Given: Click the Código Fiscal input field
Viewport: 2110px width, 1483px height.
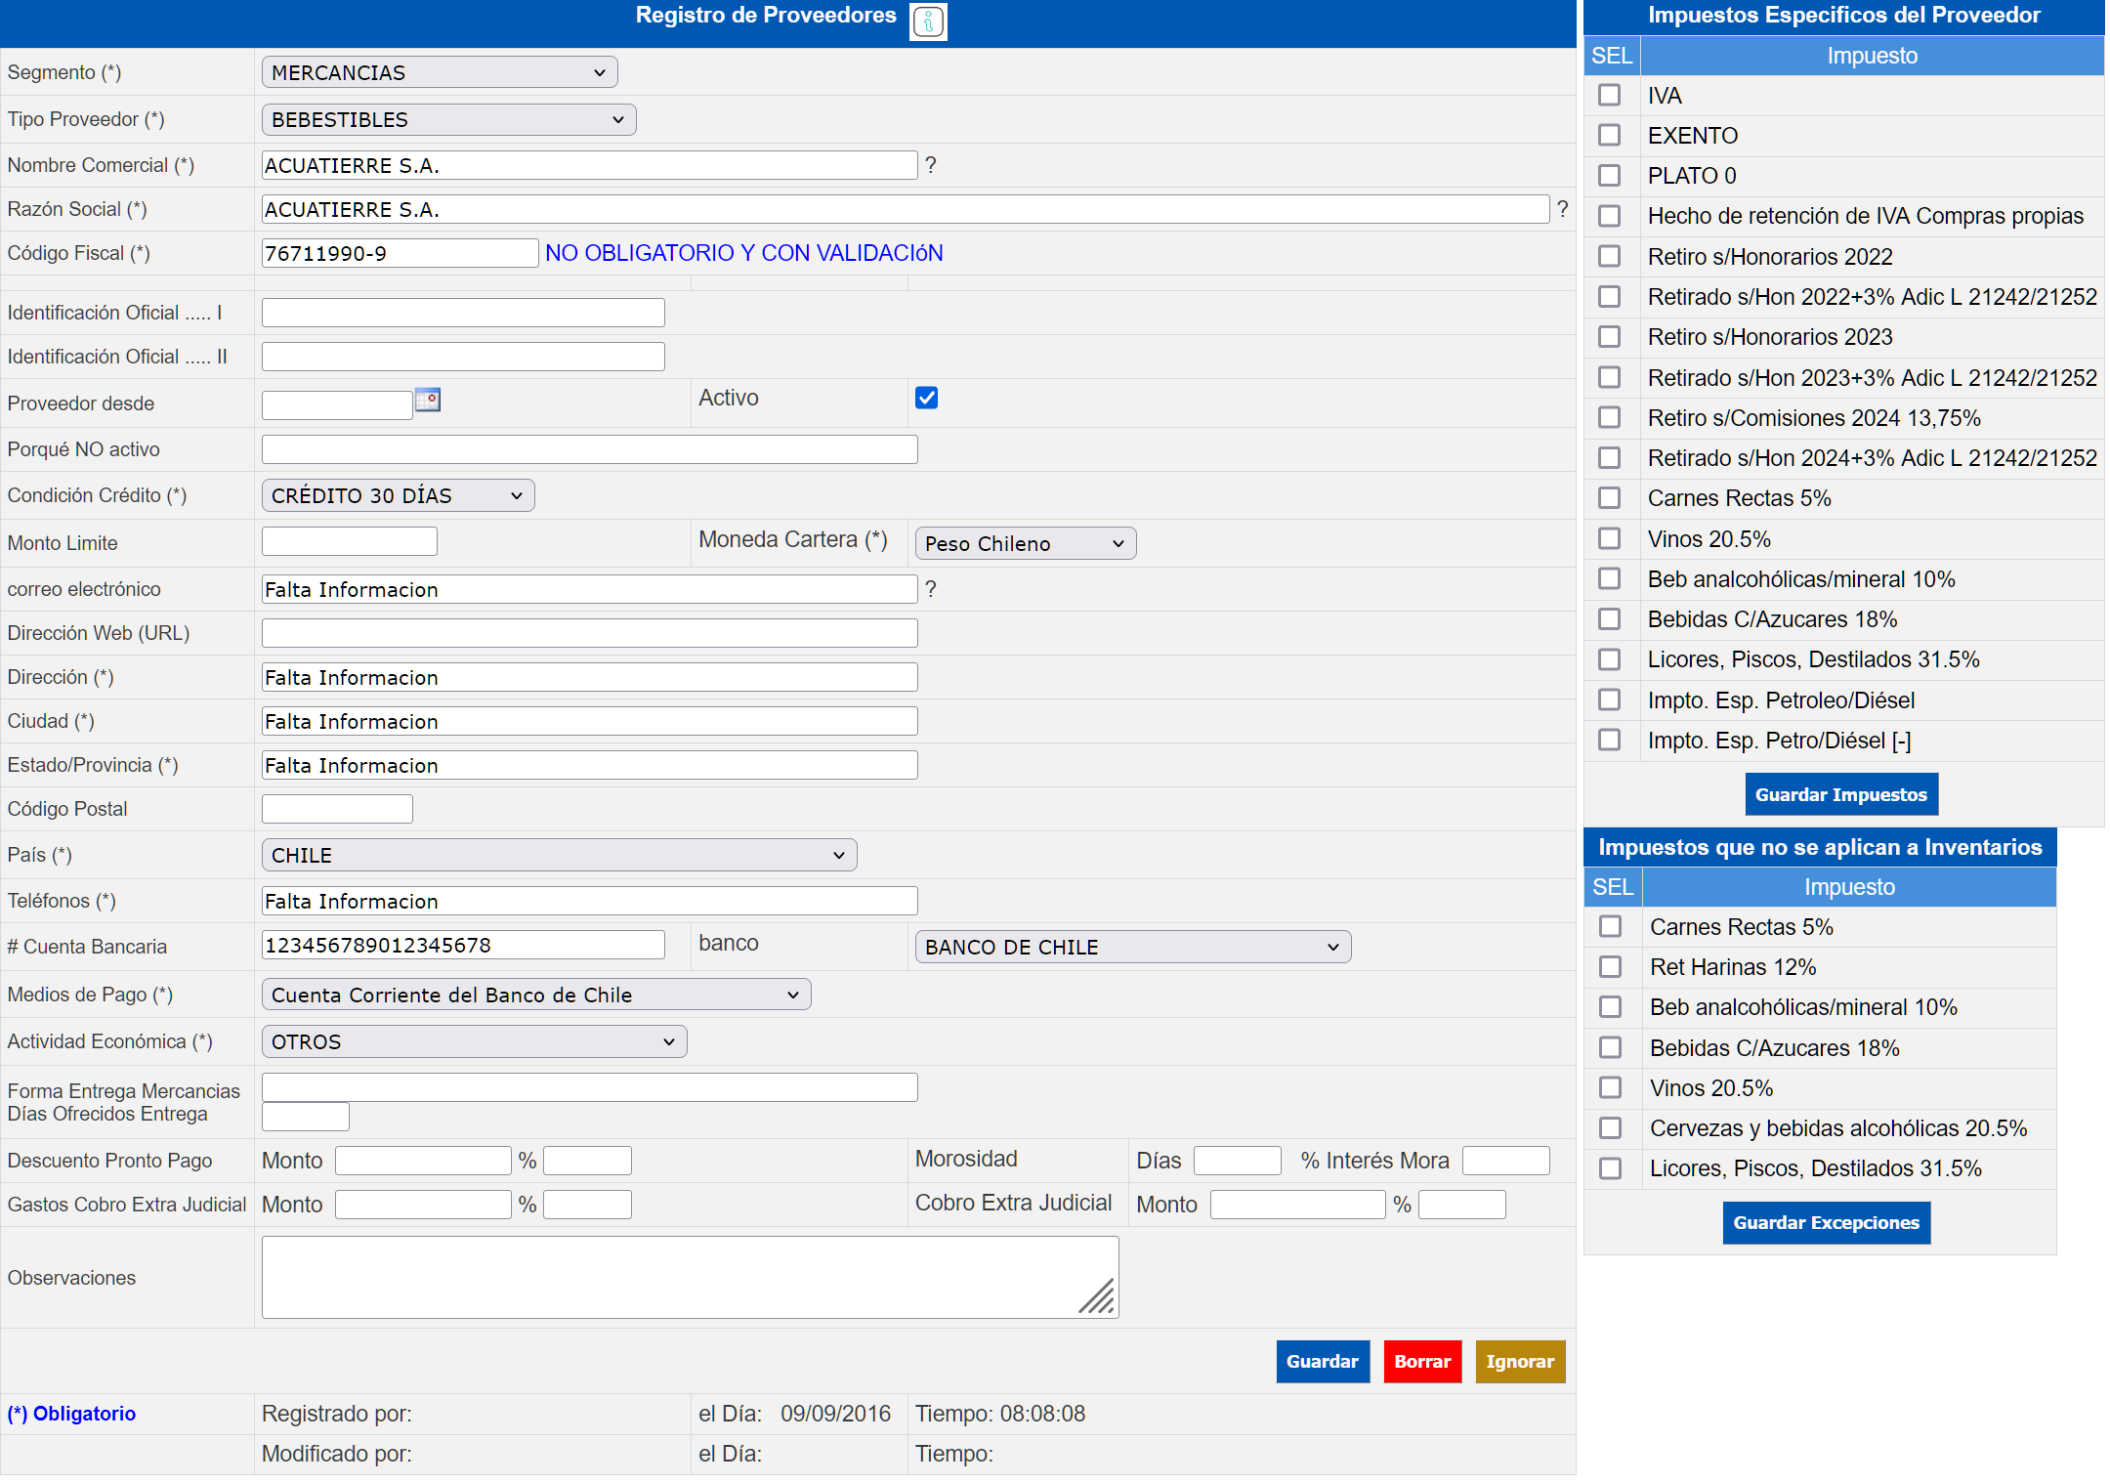Looking at the screenshot, I should tap(399, 253).
